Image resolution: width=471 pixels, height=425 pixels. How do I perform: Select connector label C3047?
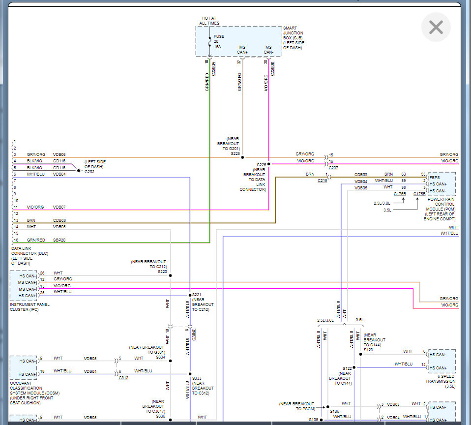pyautogui.click(x=194, y=334)
